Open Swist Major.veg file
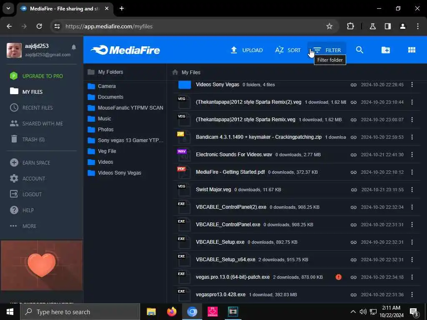The height and width of the screenshot is (320, 427). [x=213, y=190]
